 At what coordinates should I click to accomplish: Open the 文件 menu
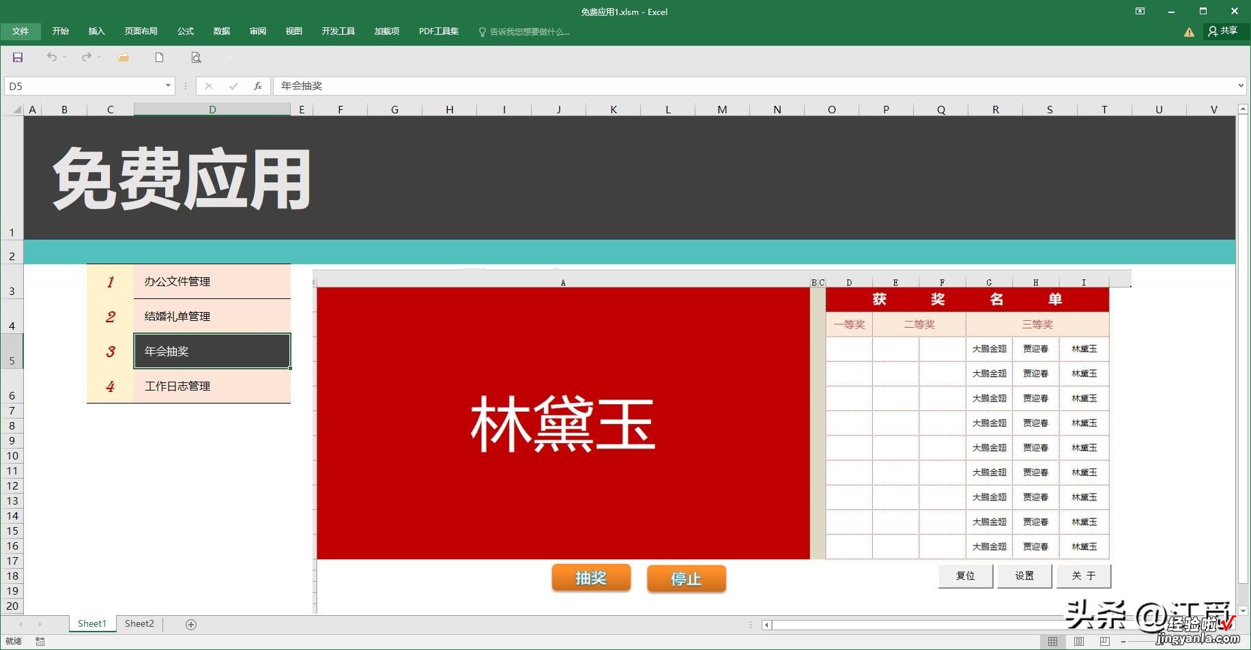coord(20,31)
